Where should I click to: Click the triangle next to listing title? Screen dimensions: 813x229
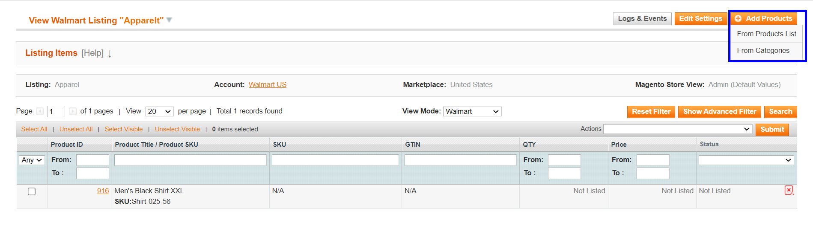[169, 20]
